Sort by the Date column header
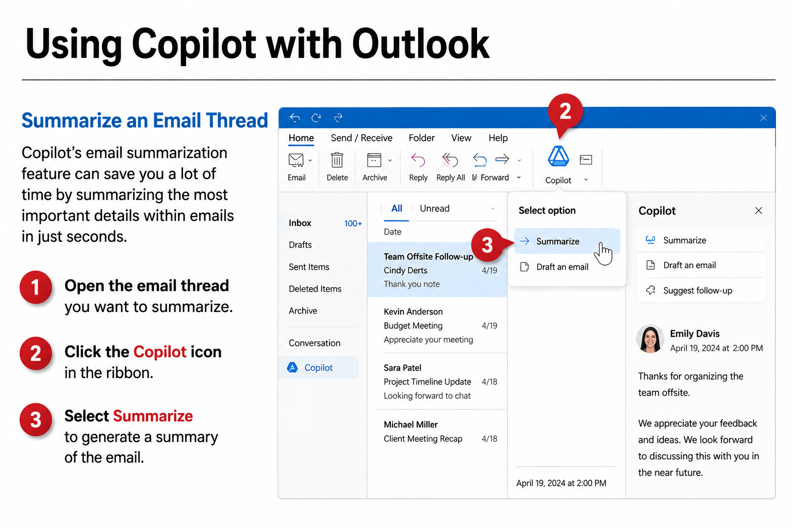Image resolution: width=792 pixels, height=528 pixels. point(392,232)
